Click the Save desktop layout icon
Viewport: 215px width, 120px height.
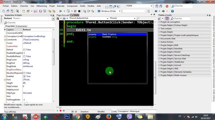click(157, 6)
